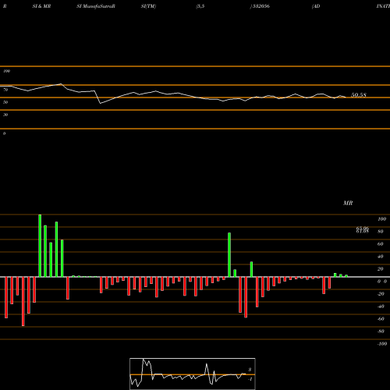This screenshot has height=390, width=390.
Task: Click the 40 label on MR axis
Action: point(381,257)
